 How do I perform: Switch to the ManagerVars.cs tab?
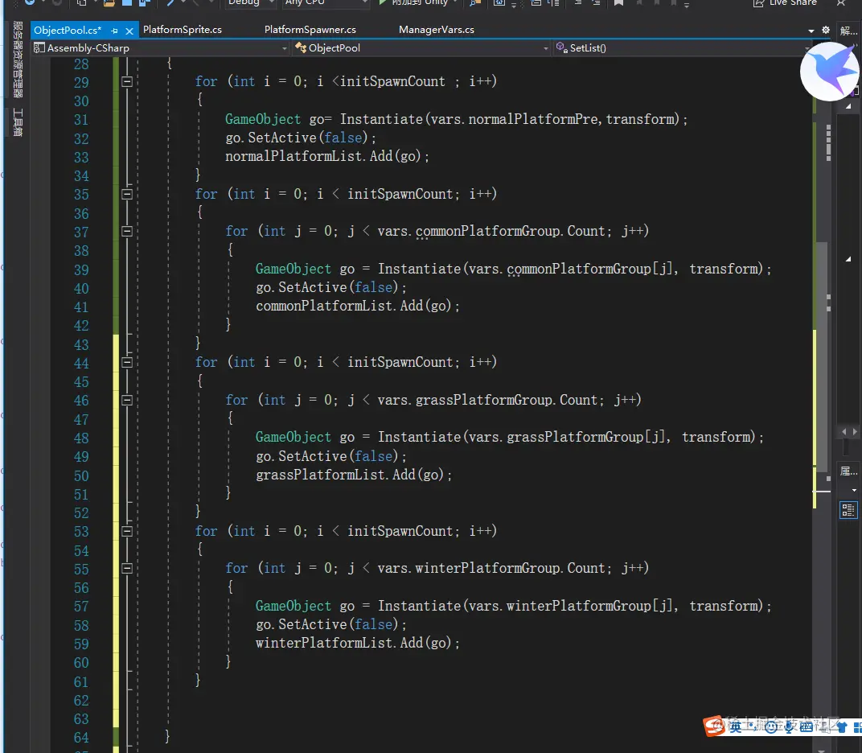(436, 30)
